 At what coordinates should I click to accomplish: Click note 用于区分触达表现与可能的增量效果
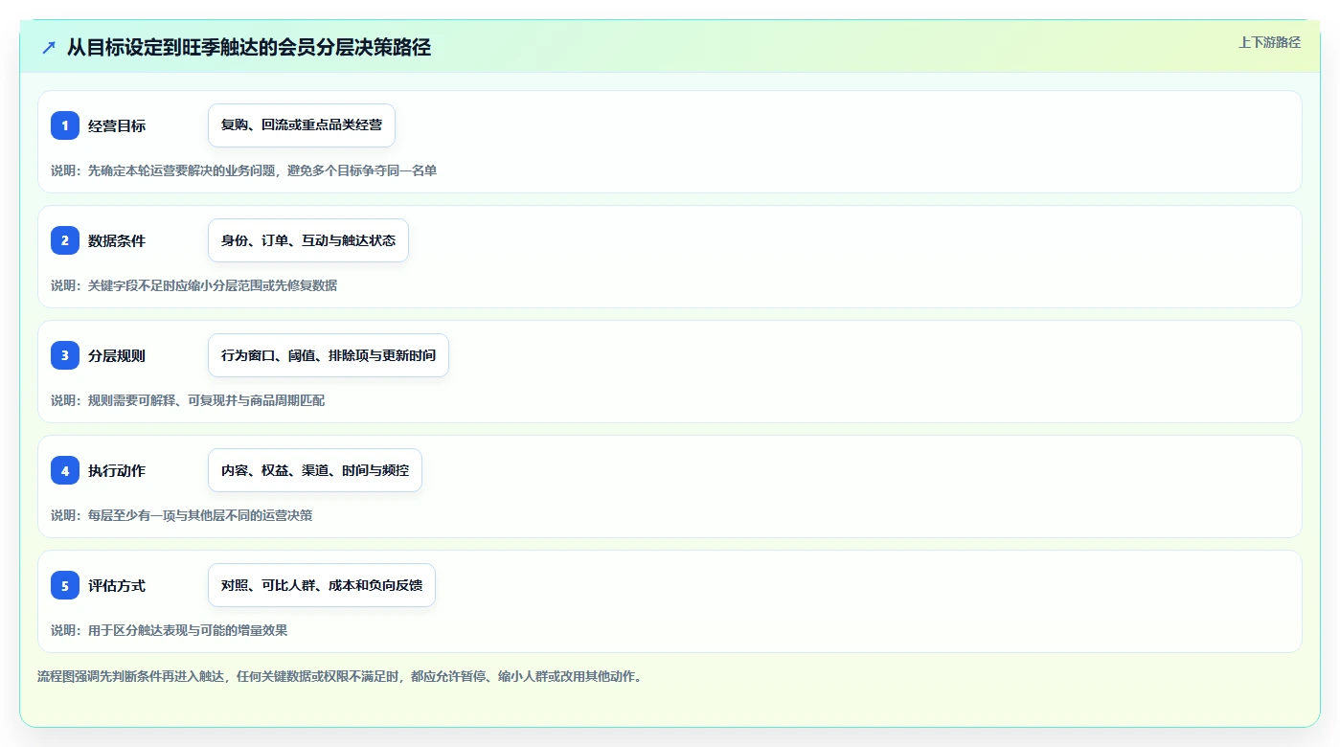(170, 630)
